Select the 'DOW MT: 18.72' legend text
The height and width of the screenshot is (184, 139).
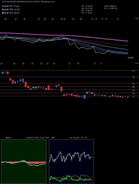point(12,10)
